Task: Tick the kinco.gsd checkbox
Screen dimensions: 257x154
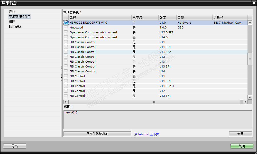Action: pyautogui.click(x=66, y=27)
